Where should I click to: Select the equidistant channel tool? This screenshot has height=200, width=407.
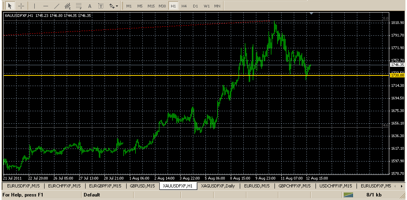coord(68,6)
